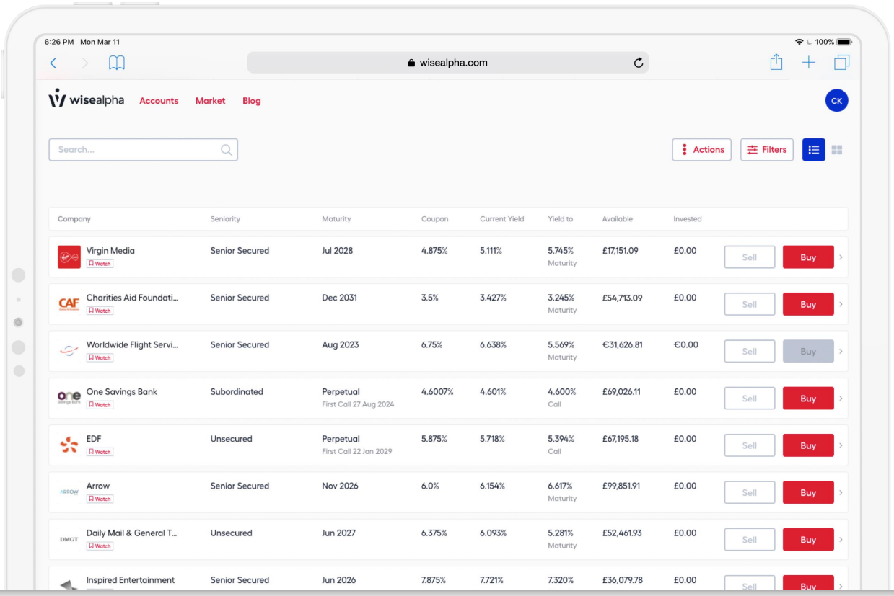Click the wisealpha.com address bar
Viewport: 894px width, 596px height.
[447, 63]
